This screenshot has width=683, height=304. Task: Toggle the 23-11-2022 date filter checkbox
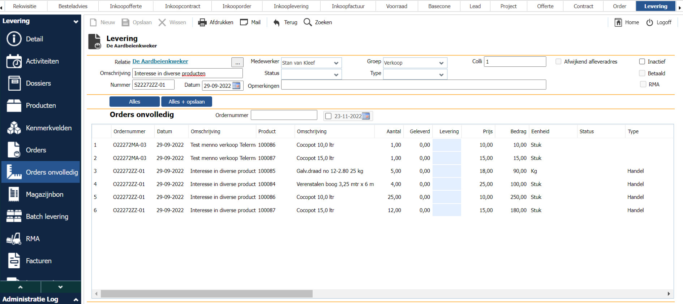point(328,116)
